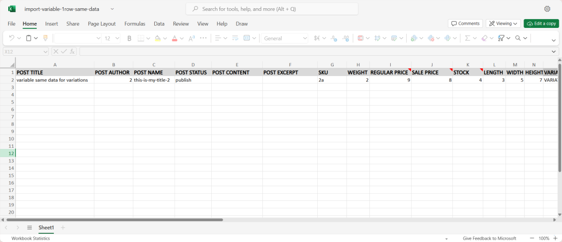Open more font options ellipsis
This screenshot has height=242, width=562.
point(203,38)
